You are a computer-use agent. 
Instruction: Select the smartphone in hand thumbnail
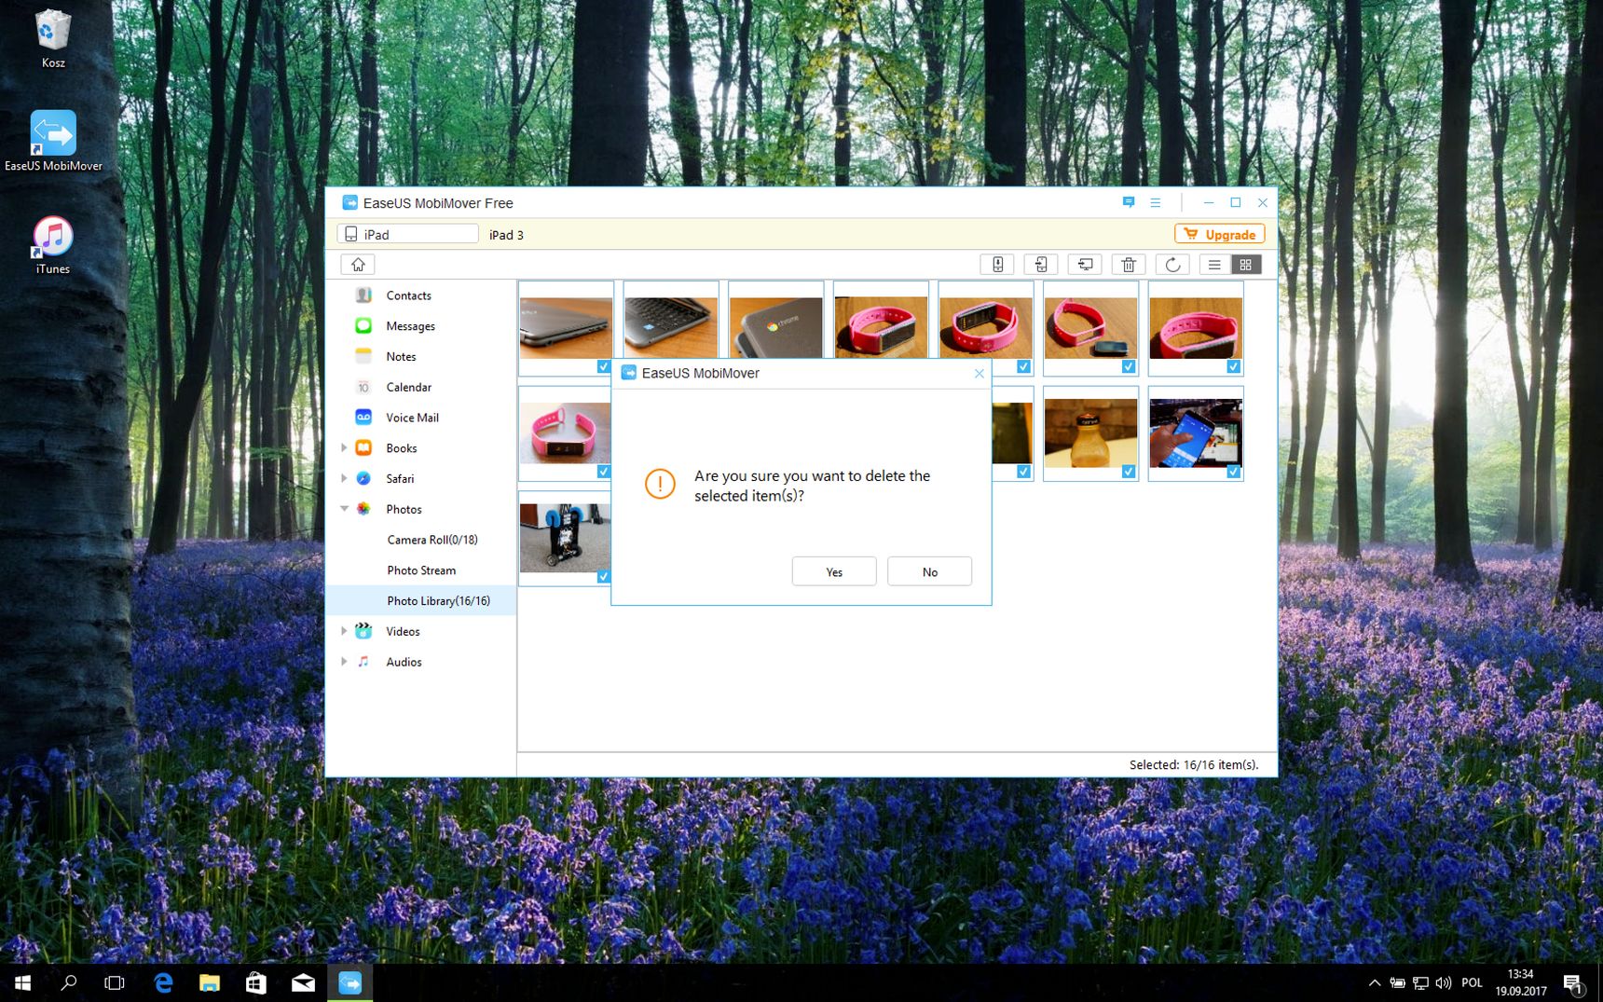[x=1196, y=432]
